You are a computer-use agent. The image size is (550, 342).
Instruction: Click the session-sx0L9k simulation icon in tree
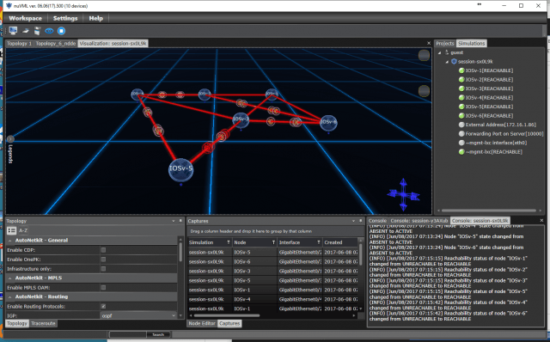(454, 61)
